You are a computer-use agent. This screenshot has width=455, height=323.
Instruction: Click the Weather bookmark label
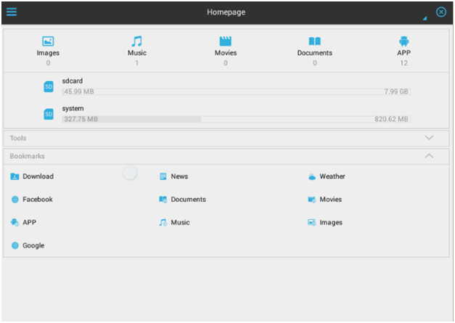(x=332, y=176)
